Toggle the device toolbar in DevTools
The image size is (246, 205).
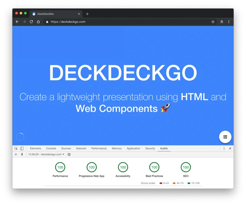(22, 148)
